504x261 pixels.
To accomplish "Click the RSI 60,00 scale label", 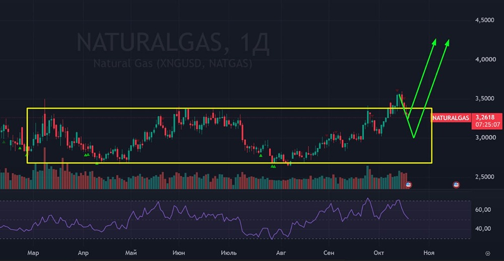I will 483,210.
